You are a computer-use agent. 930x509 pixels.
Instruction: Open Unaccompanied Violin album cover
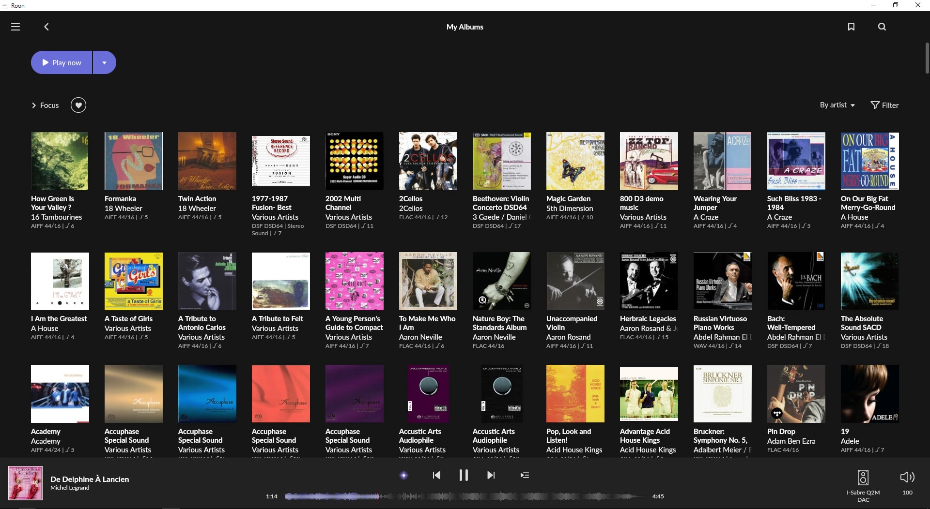[x=575, y=281]
